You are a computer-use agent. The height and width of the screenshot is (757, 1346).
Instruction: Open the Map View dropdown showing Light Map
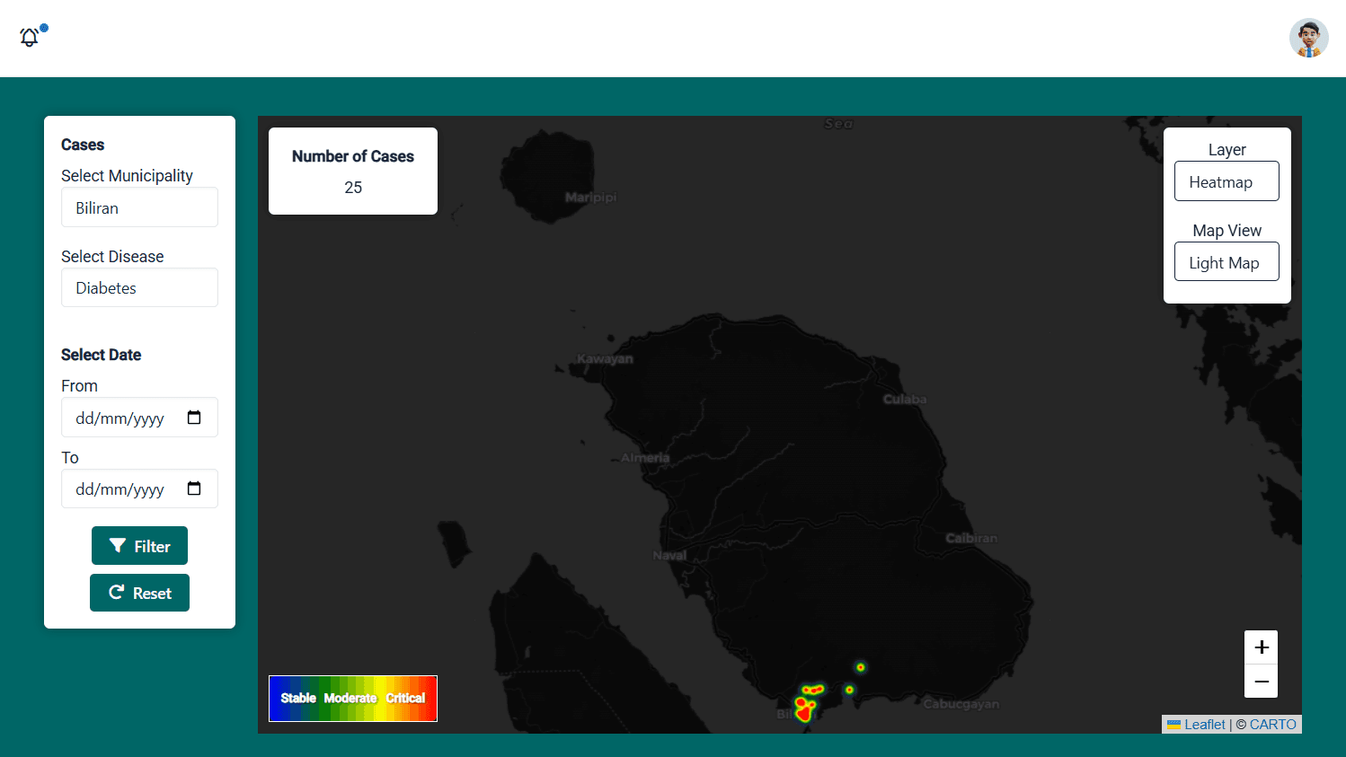[x=1226, y=262]
